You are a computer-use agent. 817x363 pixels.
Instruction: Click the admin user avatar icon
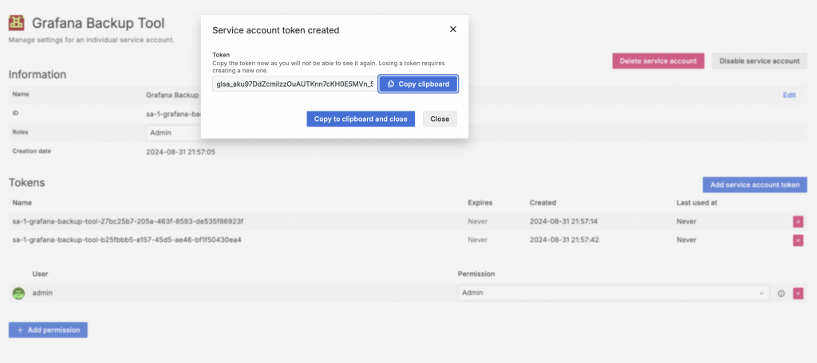pos(18,293)
